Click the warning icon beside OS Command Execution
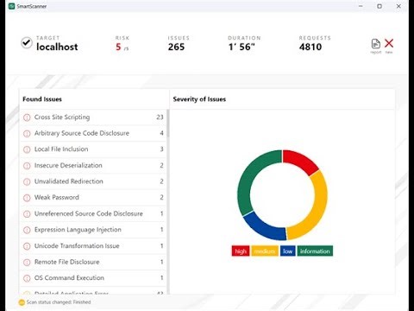Image resolution: width=414 pixels, height=311 pixels. coord(27,278)
